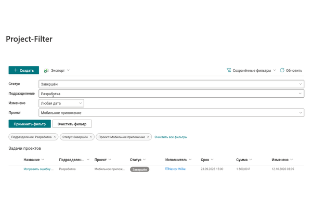The width and height of the screenshot is (312, 208).
Task: Click the Сохранённые фильтры label
Action: [252, 71]
